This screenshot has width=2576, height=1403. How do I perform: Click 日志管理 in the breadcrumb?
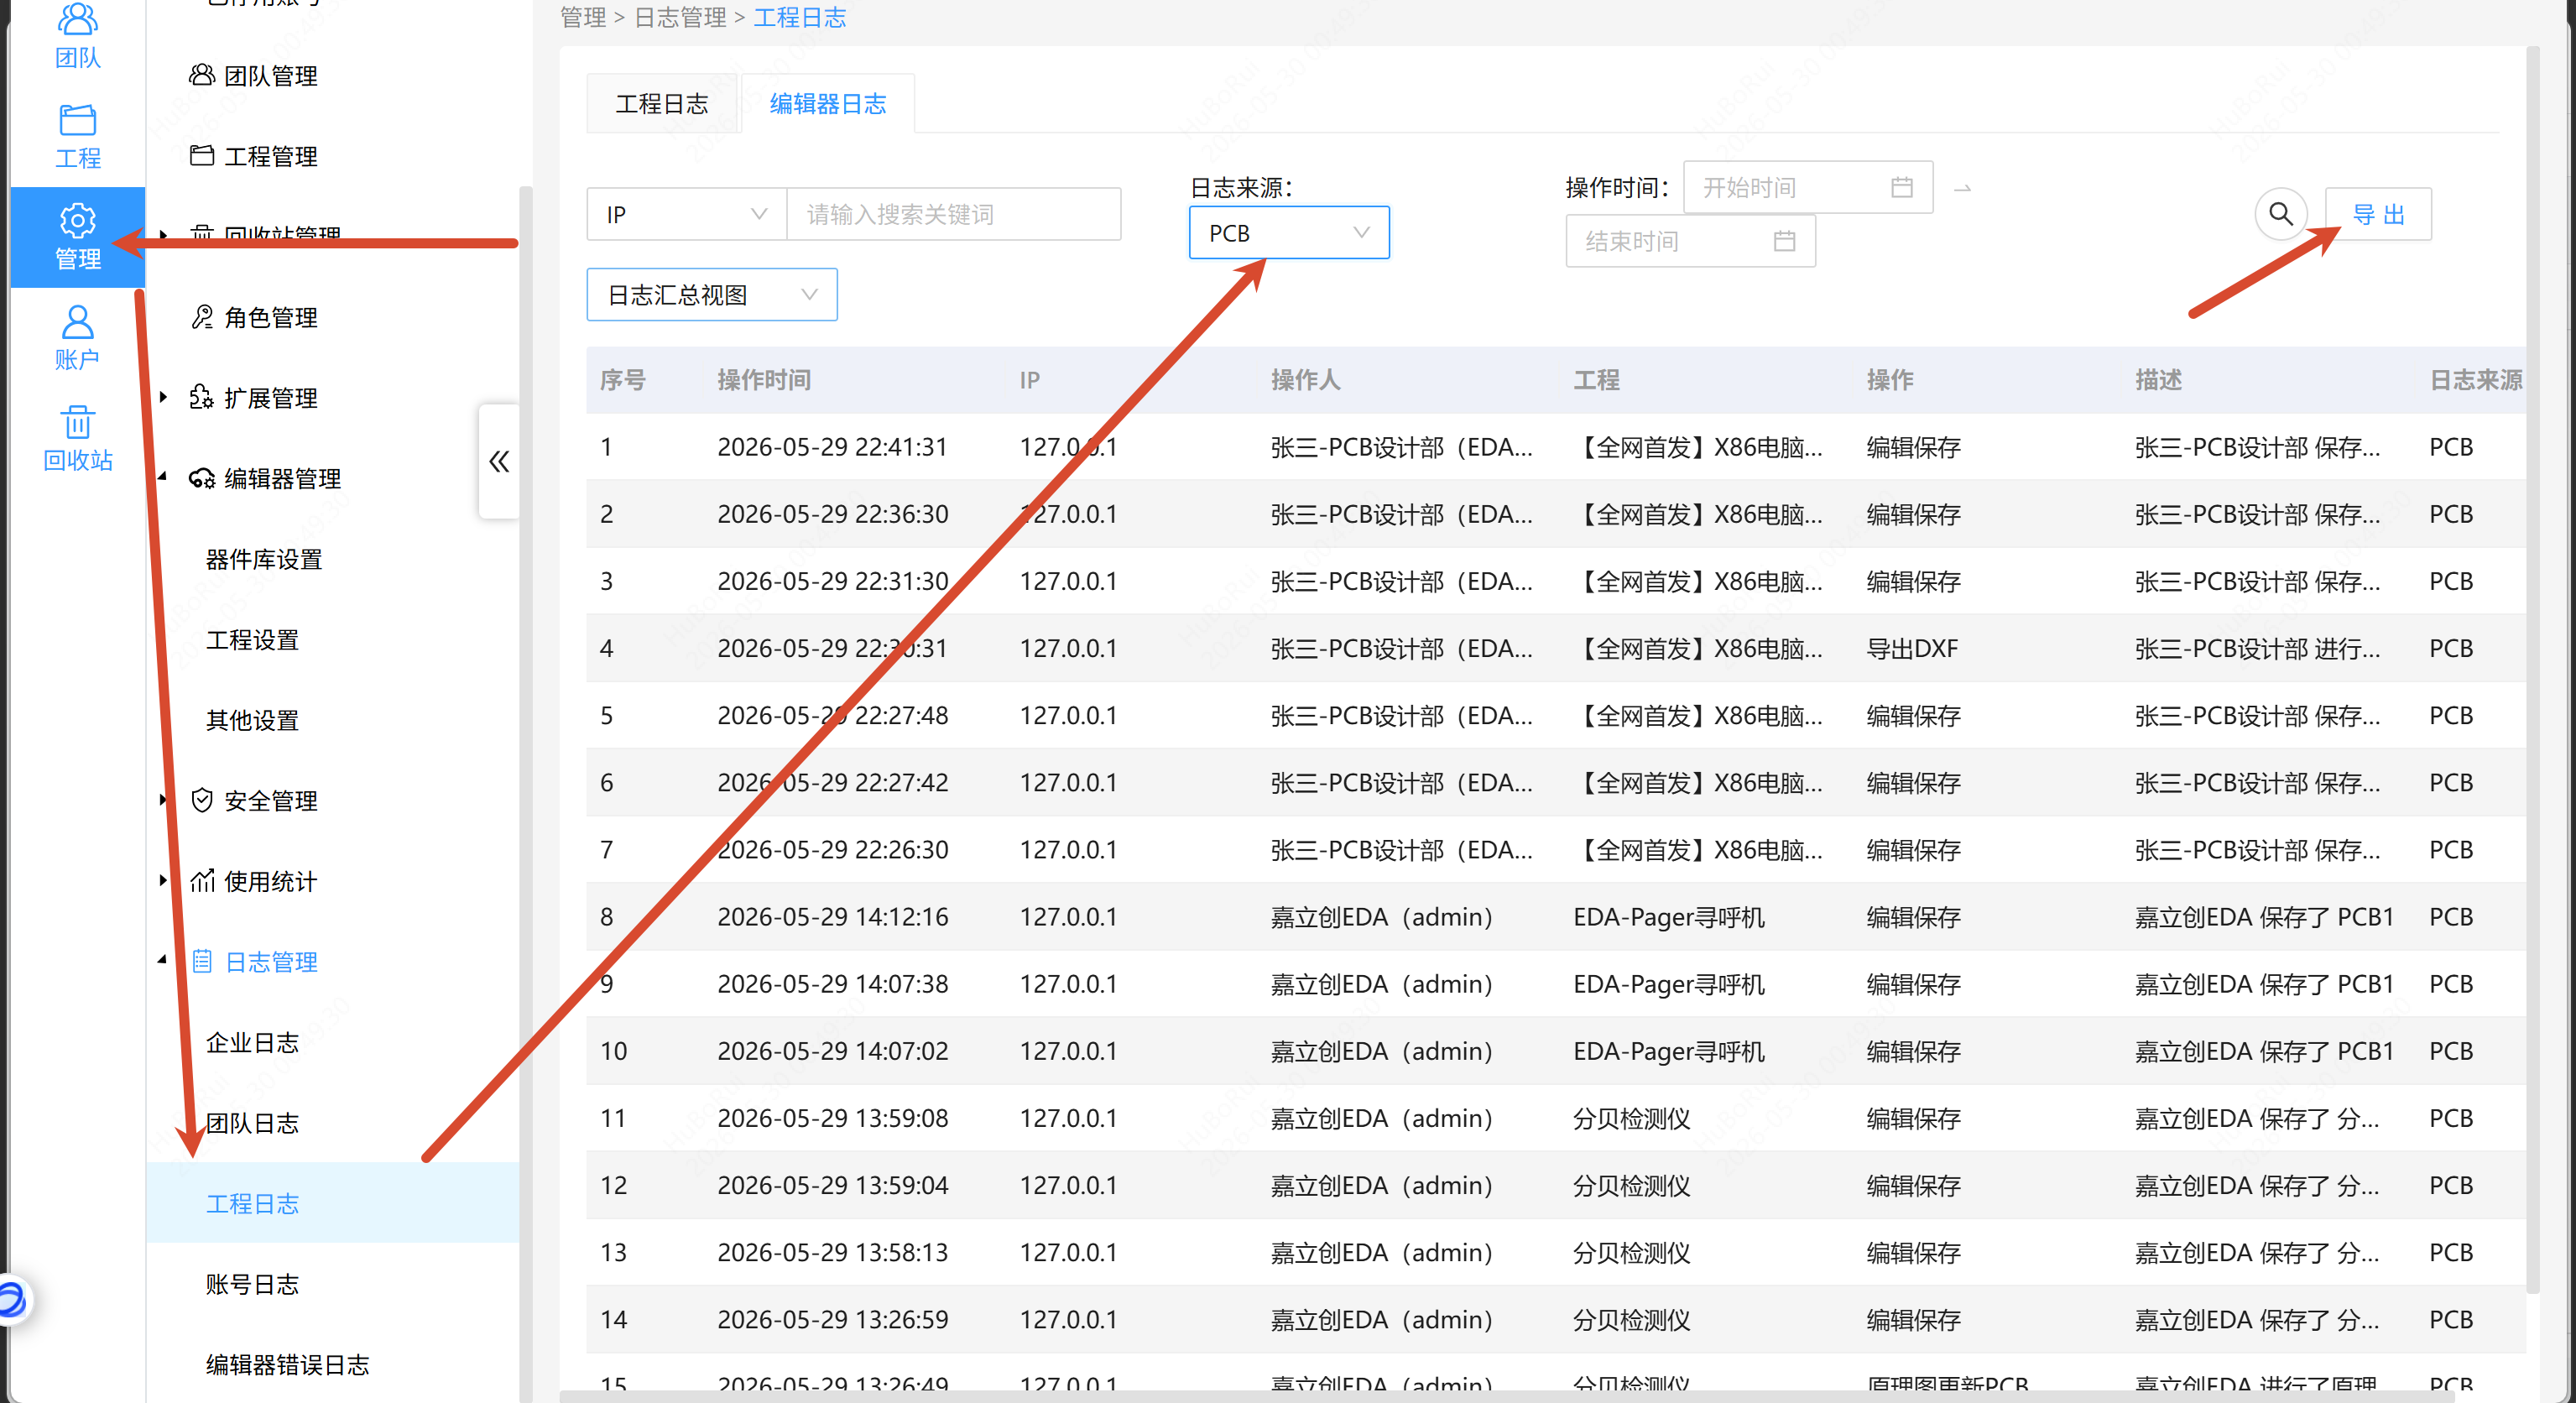coord(680,17)
